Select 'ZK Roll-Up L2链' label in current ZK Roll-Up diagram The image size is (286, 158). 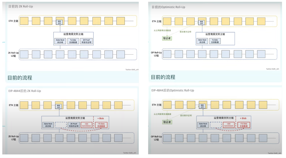(13, 54)
